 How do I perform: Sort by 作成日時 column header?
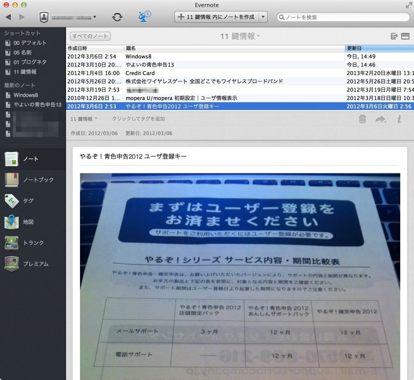(x=95, y=48)
